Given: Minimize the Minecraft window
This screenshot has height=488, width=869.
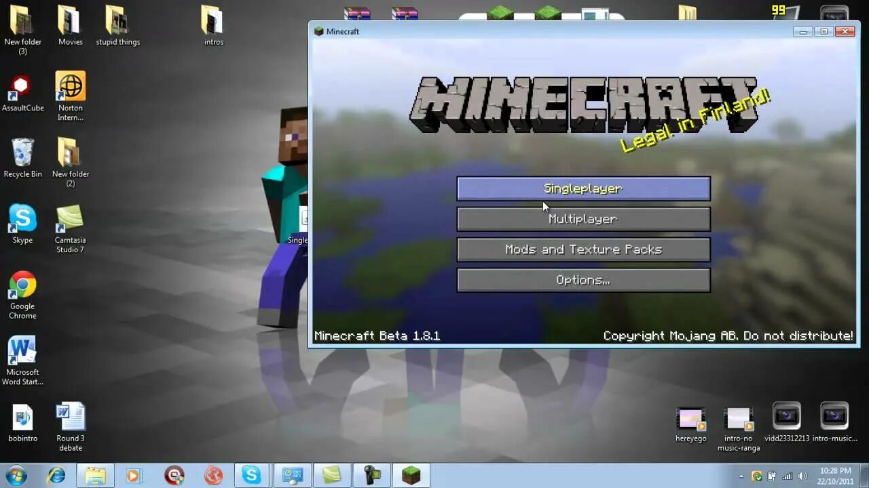Looking at the screenshot, I should click(x=803, y=31).
